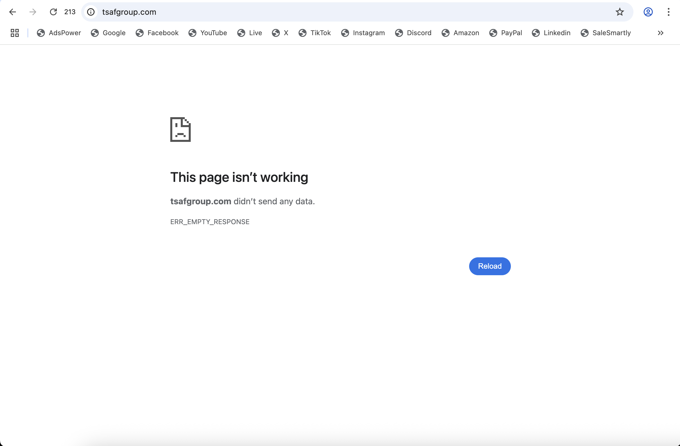Open the Live bookmark
The image size is (680, 446).
(x=250, y=33)
